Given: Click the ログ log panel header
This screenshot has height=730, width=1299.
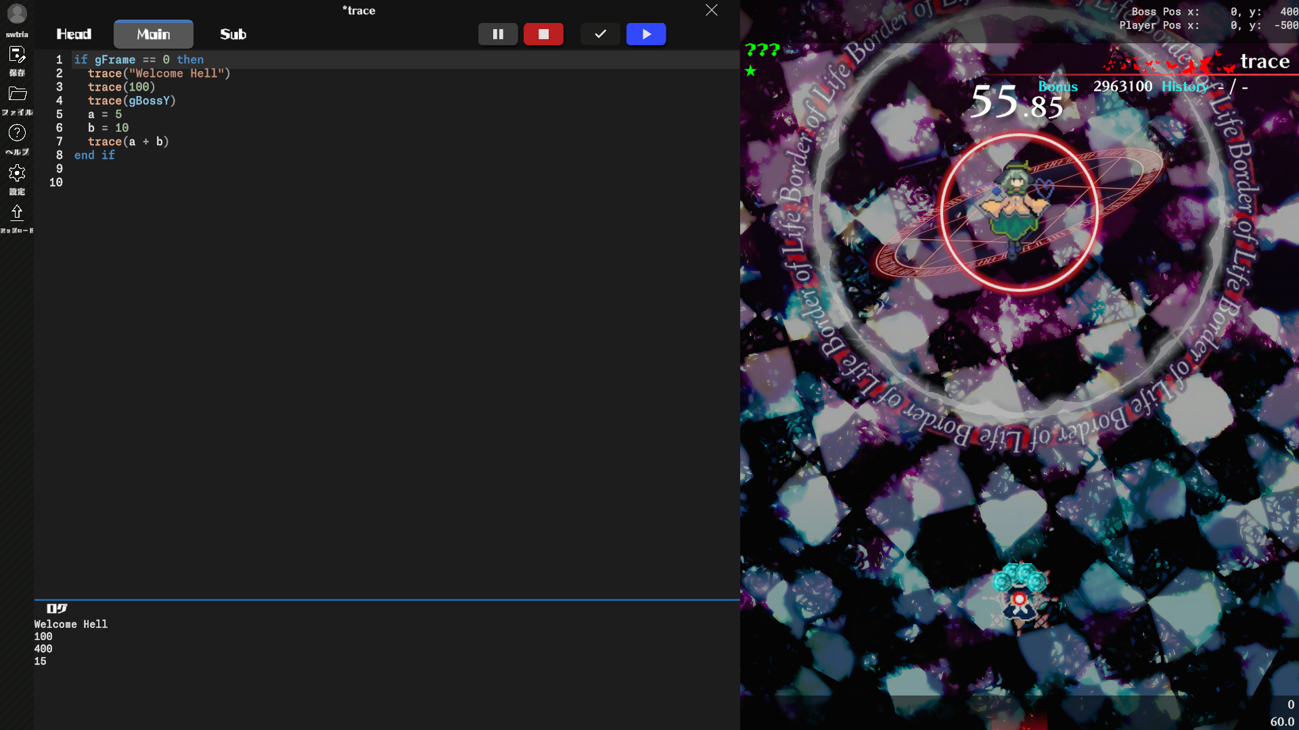Looking at the screenshot, I should coord(58,608).
